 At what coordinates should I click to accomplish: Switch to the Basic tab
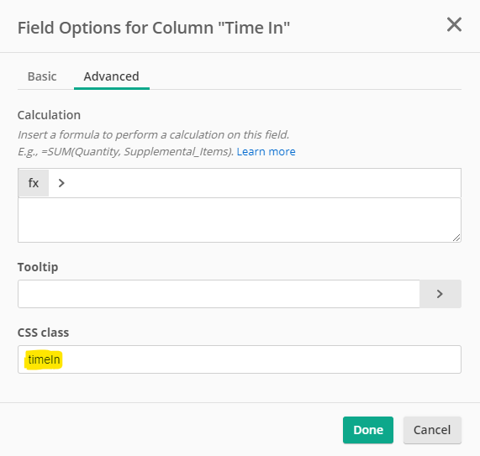(x=42, y=76)
